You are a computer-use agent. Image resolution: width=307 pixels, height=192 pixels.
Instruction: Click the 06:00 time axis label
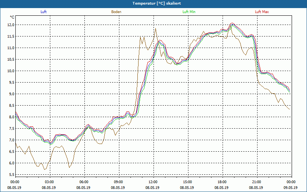point(83,182)
